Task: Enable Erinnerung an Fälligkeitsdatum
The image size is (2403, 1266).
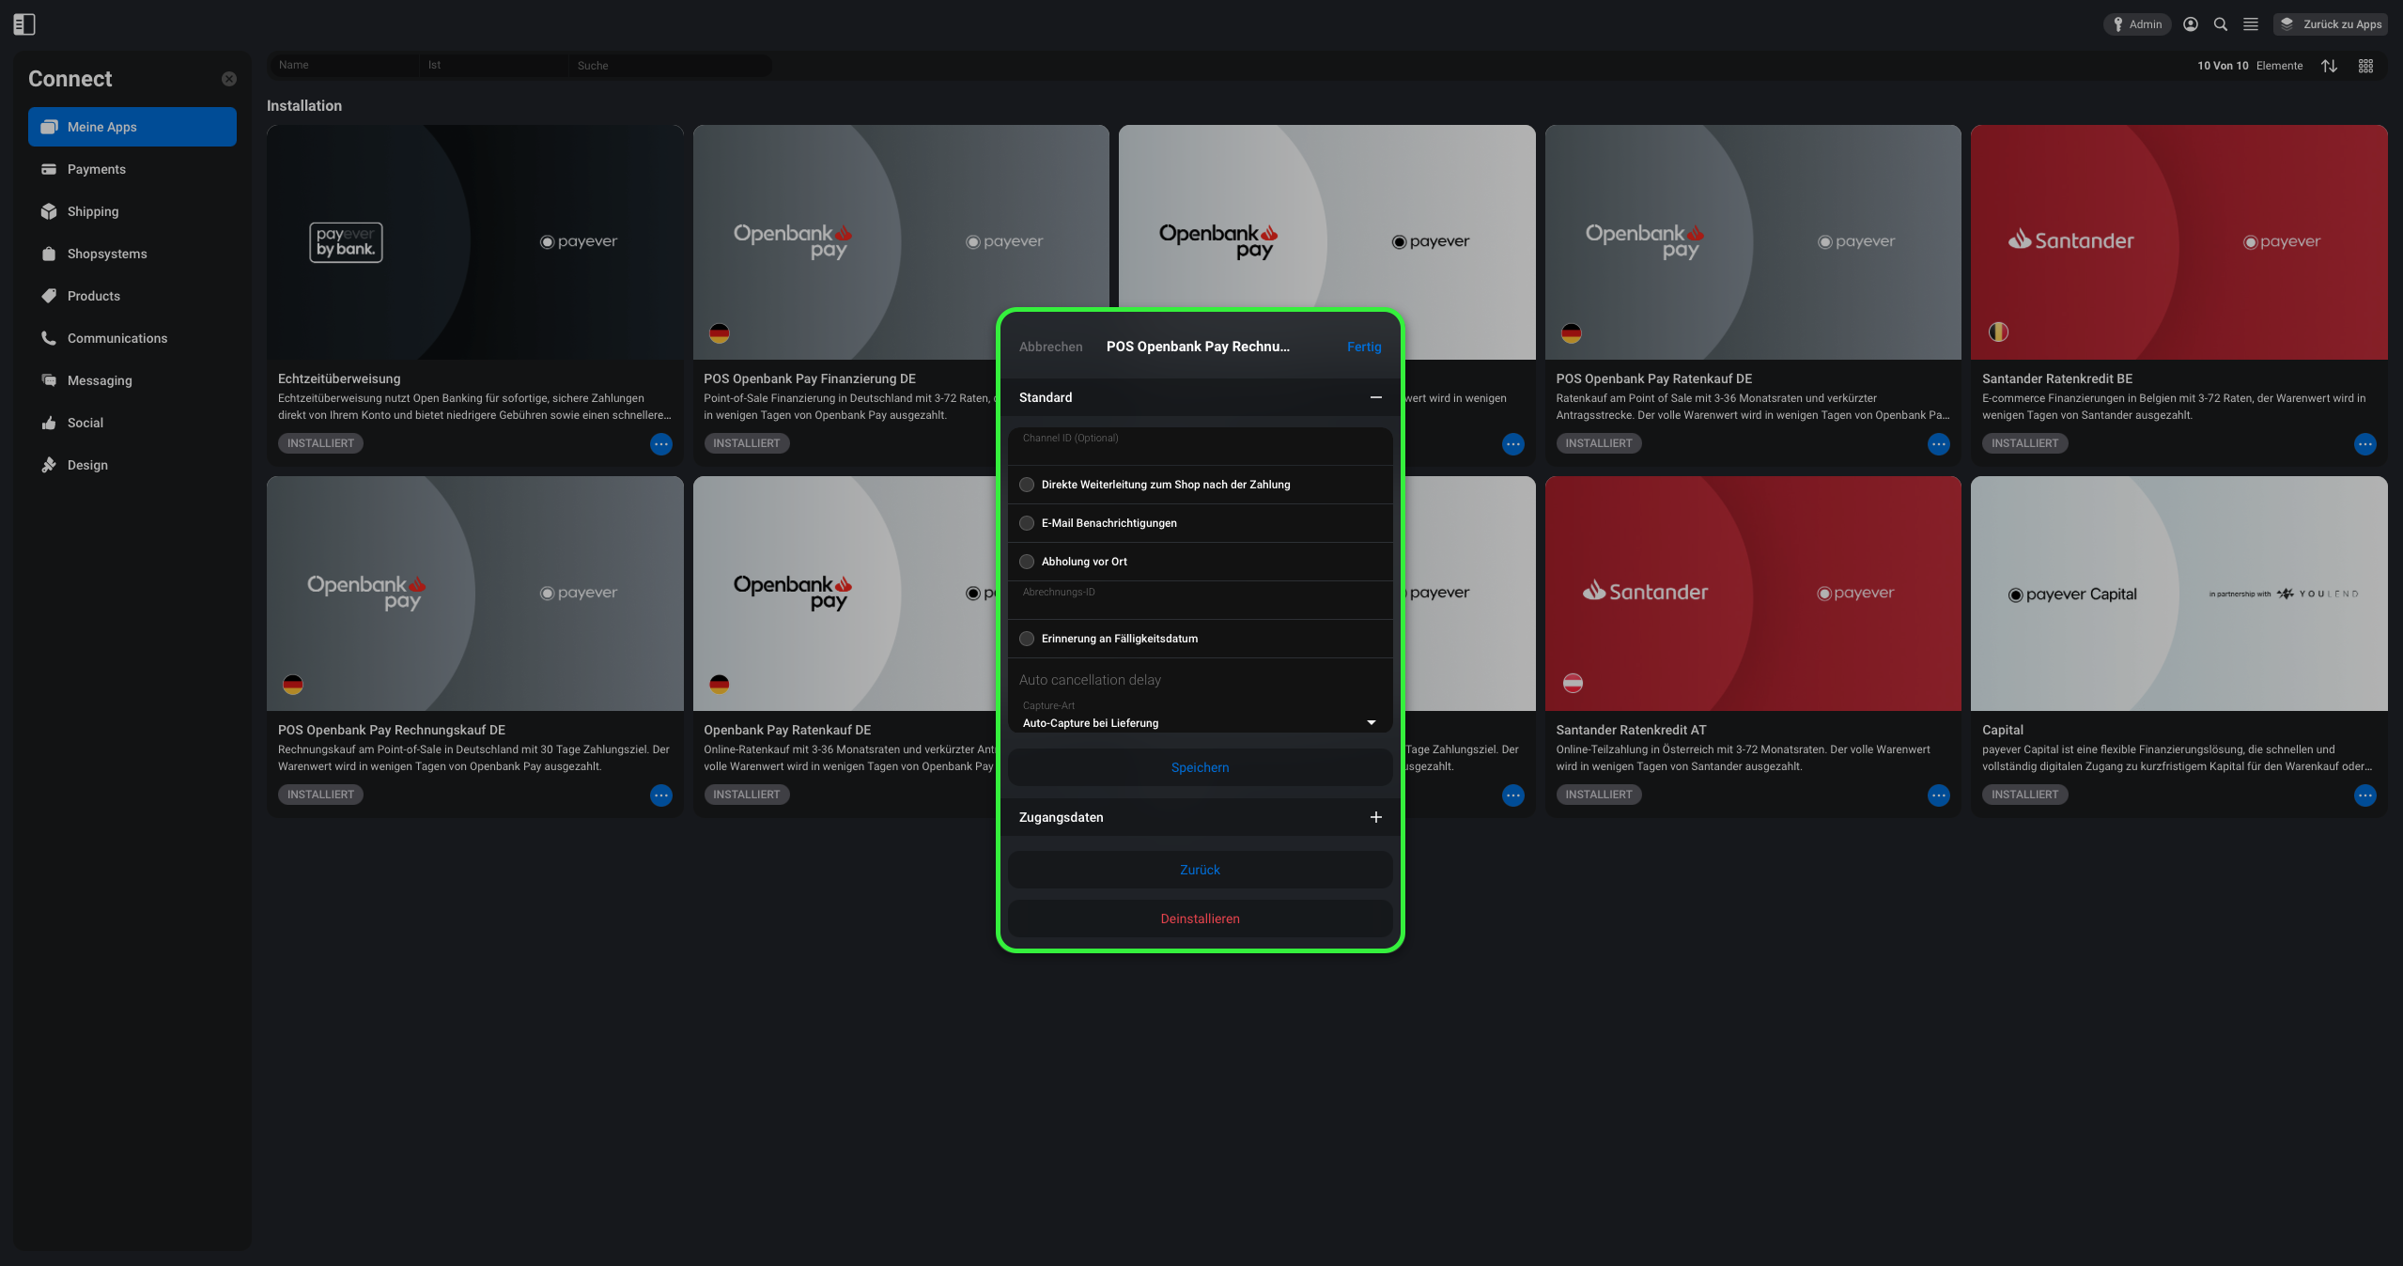Action: [1027, 639]
